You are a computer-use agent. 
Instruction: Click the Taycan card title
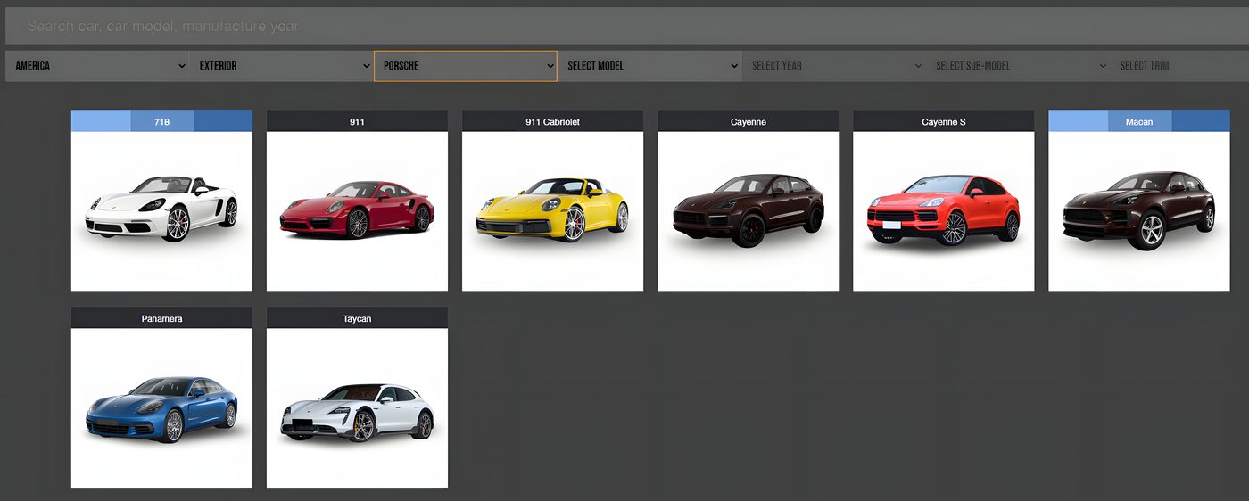point(357,318)
